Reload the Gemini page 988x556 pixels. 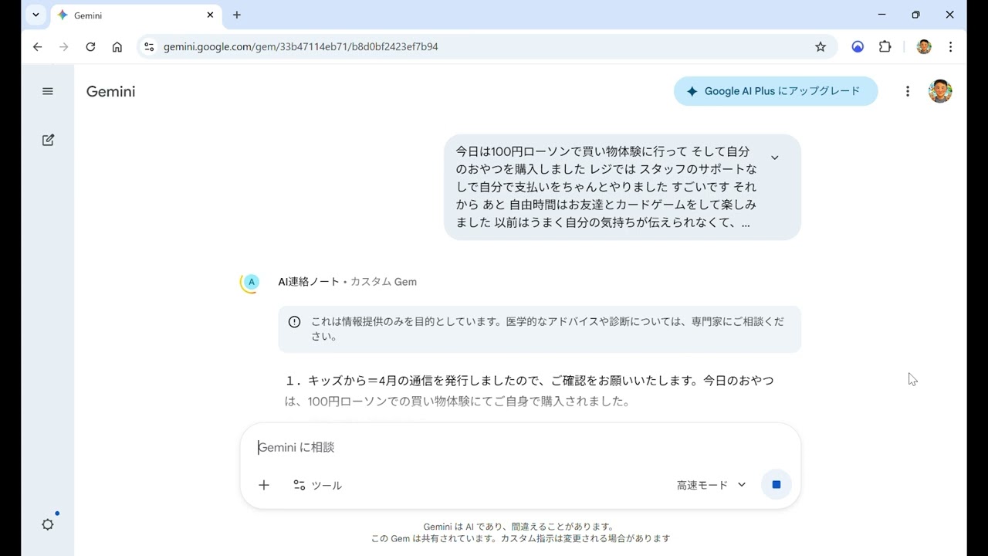click(90, 46)
